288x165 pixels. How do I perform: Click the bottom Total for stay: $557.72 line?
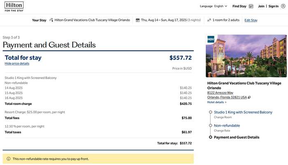point(174,143)
